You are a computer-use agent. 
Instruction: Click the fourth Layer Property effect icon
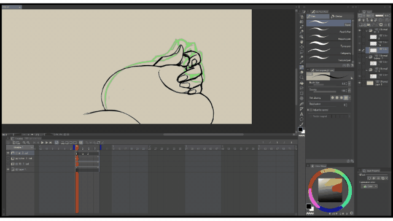click(383, 178)
